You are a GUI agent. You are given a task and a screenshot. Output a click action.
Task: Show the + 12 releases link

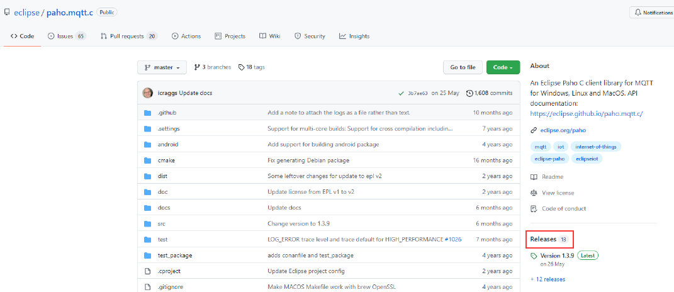548,279
